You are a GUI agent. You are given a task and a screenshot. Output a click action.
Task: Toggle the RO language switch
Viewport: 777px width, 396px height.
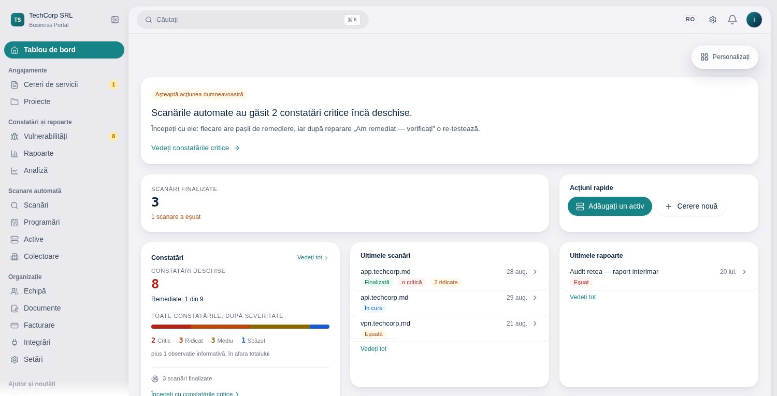[690, 20]
